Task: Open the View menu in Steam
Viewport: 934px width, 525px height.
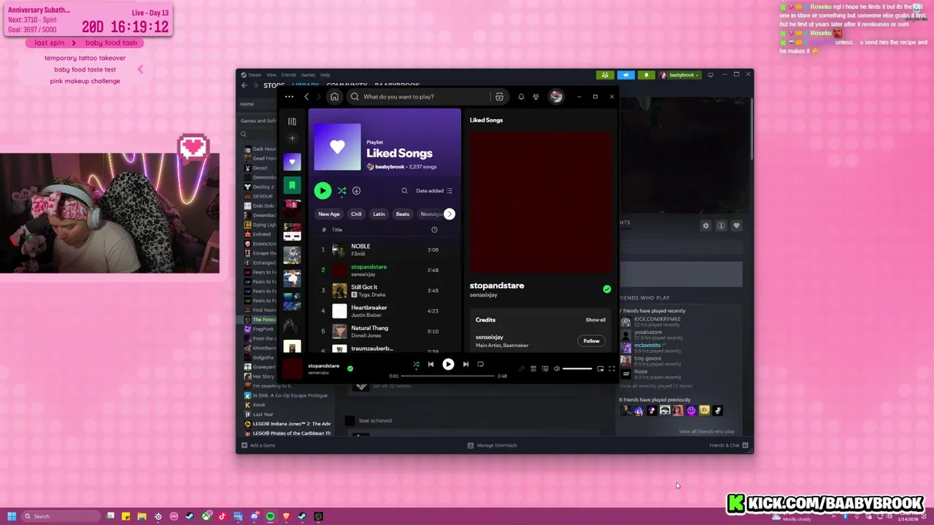Action: click(271, 75)
